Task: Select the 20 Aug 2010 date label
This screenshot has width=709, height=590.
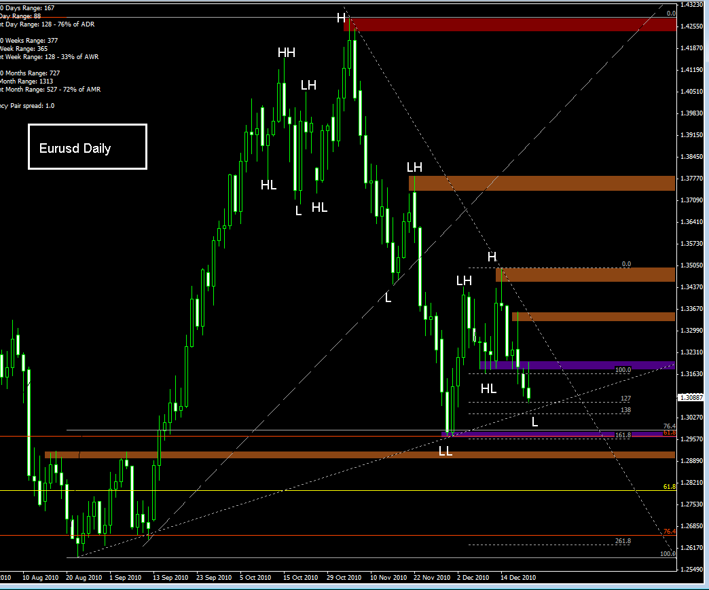Action: tap(84, 578)
